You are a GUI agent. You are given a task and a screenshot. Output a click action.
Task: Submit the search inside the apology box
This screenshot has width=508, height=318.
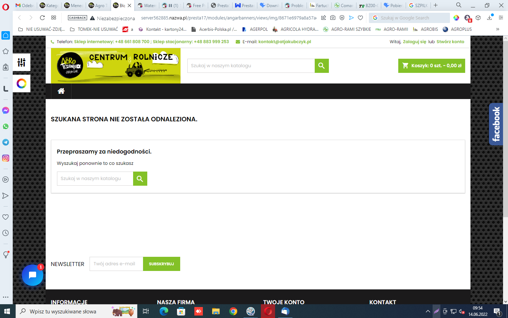pos(140,179)
